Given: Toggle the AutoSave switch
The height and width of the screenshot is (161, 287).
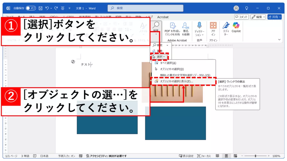Looking at the screenshot, I should pos(31,8).
